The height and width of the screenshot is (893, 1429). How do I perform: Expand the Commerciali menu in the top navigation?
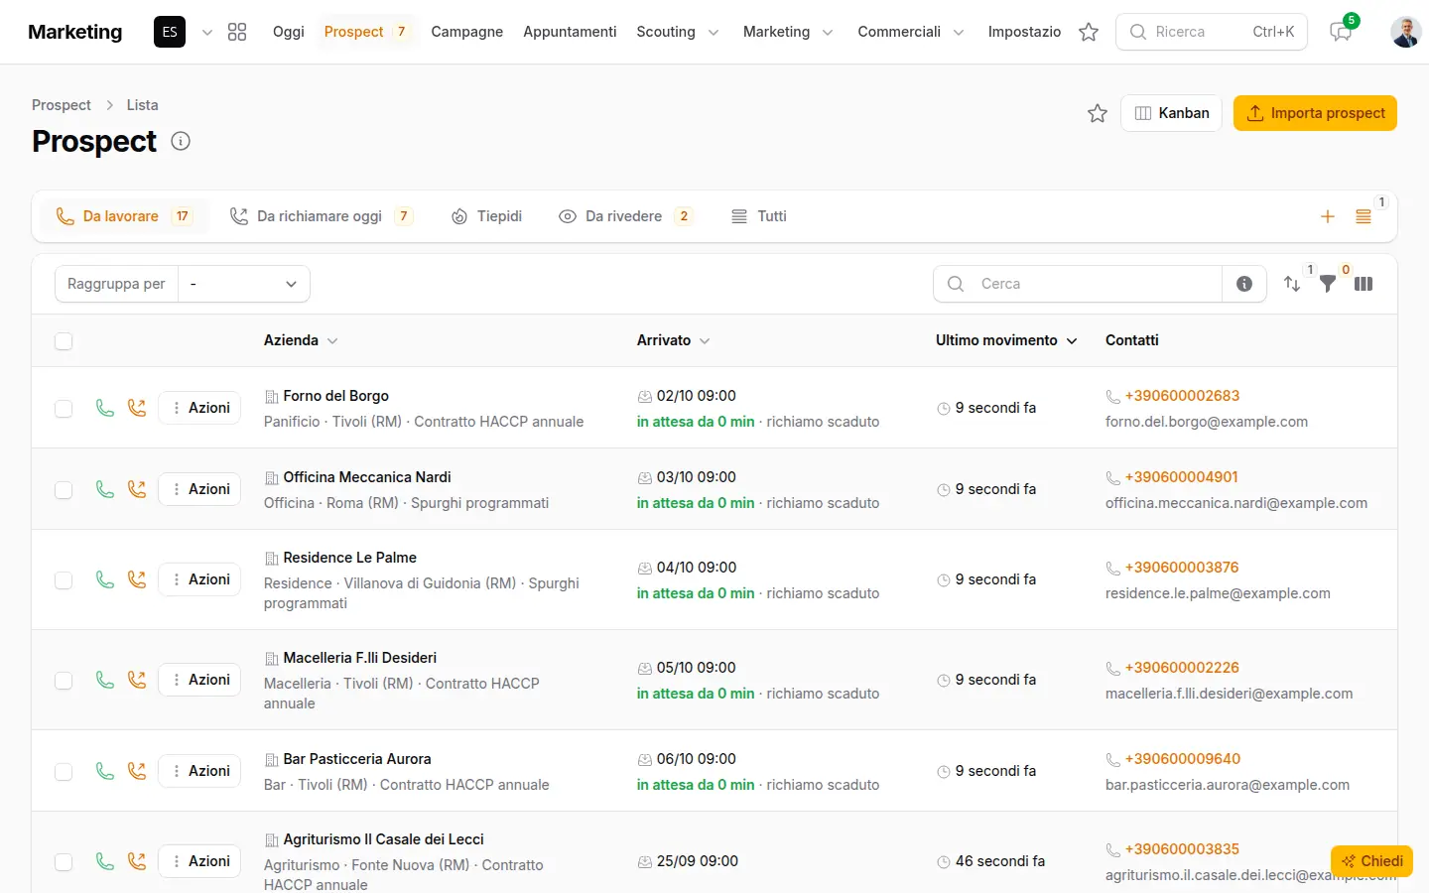pos(911,32)
